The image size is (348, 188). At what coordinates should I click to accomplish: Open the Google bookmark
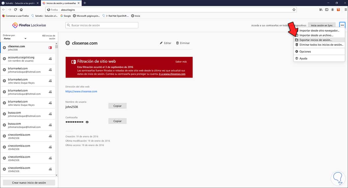(x=66, y=16)
